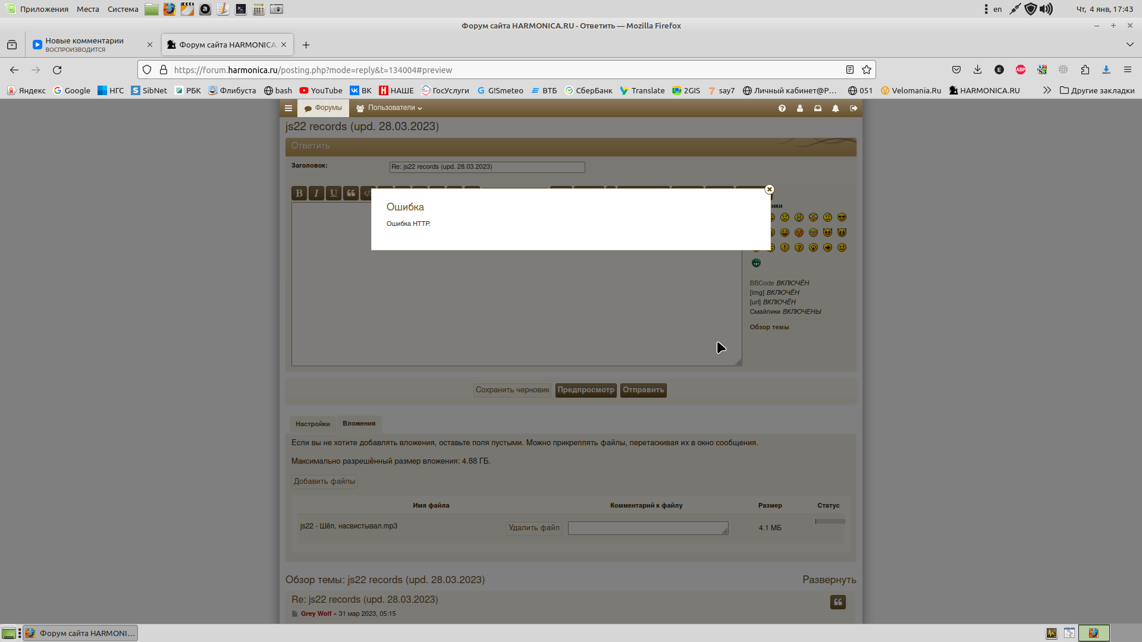Switch to the Настройки tab

[x=312, y=424]
